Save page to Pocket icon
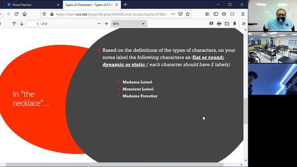The width and height of the screenshot is (297, 167). (181, 14)
